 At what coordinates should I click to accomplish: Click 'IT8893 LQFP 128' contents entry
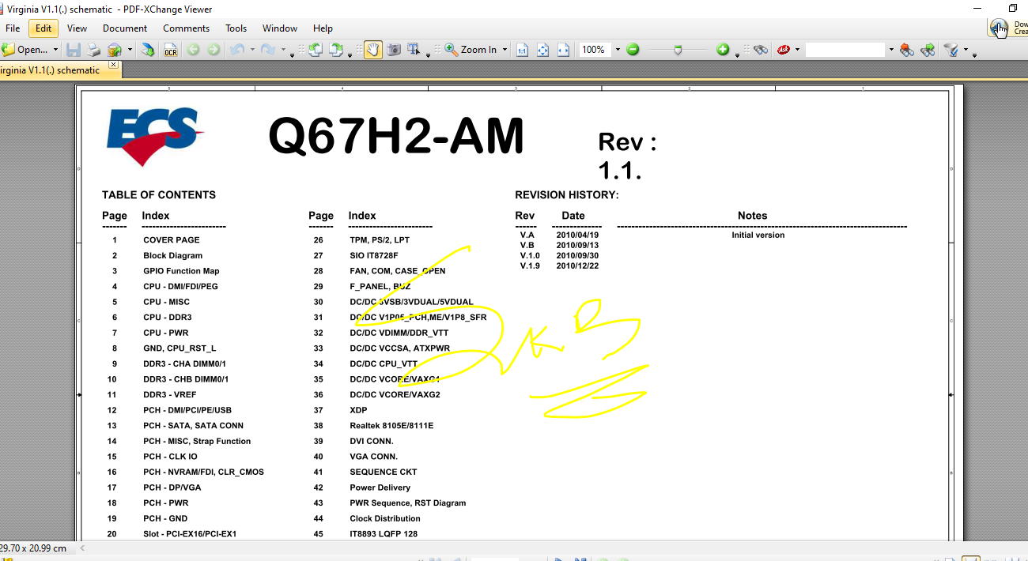click(x=384, y=534)
